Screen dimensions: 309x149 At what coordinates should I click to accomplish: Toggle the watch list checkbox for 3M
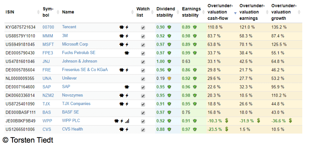(x=143, y=36)
